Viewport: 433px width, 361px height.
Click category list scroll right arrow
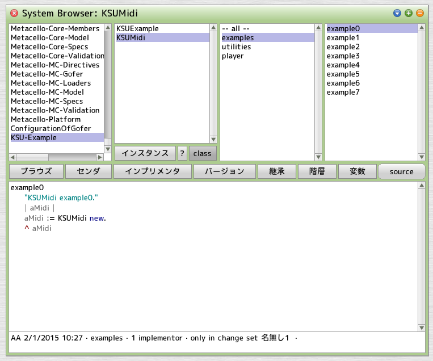click(100, 157)
